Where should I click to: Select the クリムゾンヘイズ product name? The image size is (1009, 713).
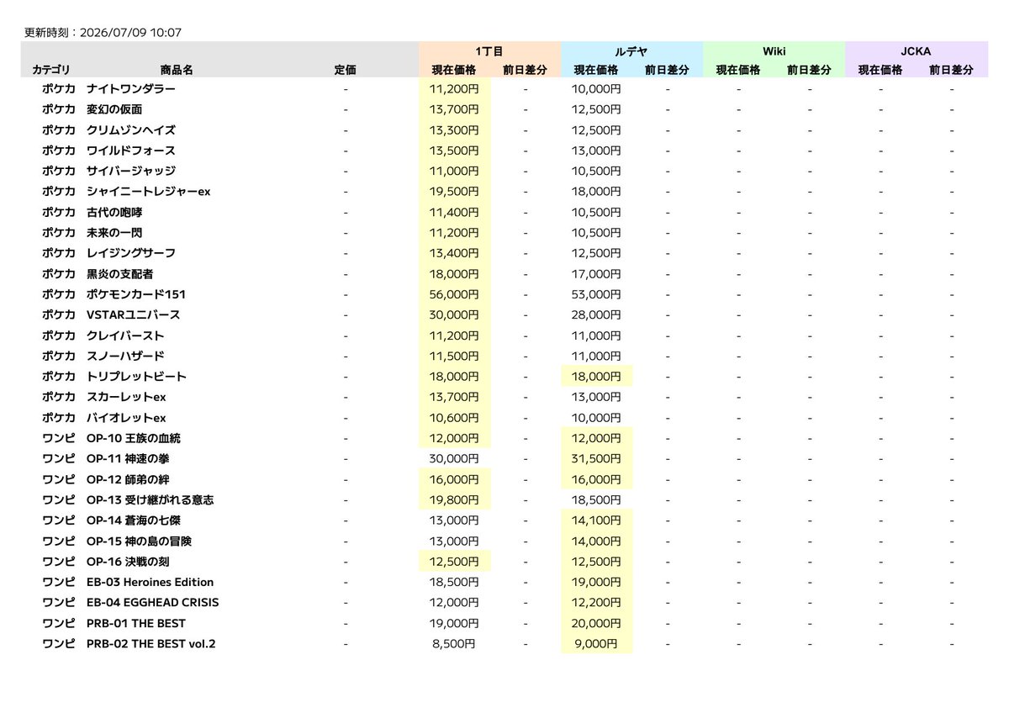pyautogui.click(x=131, y=130)
